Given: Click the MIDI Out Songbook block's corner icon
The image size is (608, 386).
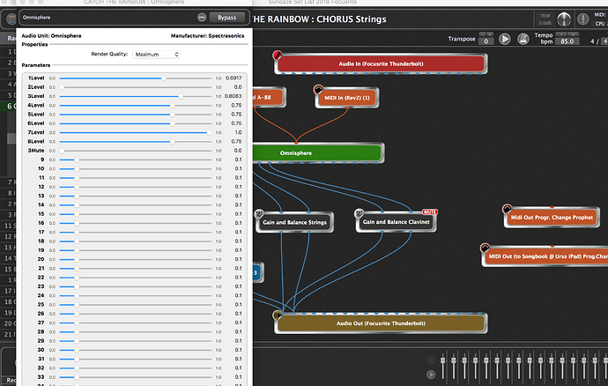Looking at the screenshot, I should click(x=485, y=248).
